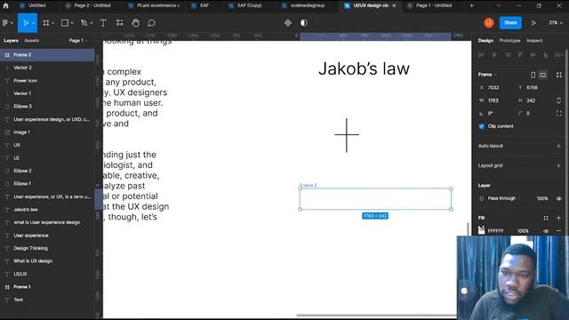Open the Pen tools dropdown arrow
This screenshot has width=569, height=320.
point(92,23)
